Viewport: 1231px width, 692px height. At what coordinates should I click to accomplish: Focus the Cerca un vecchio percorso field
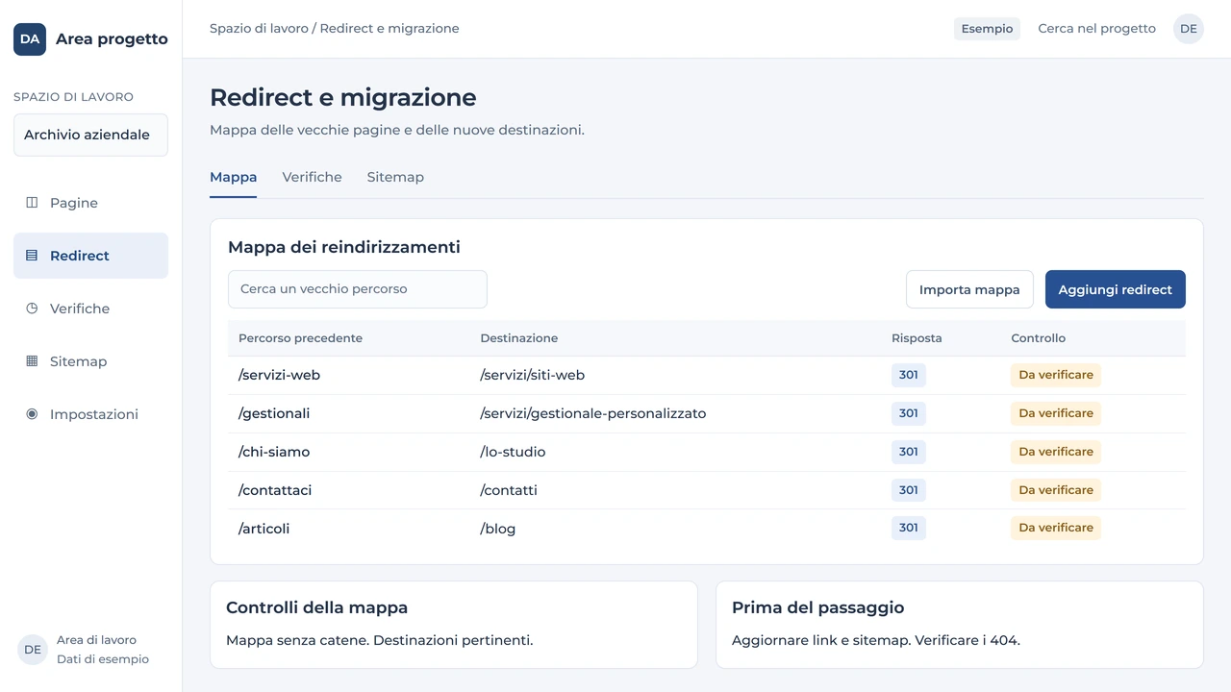(358, 289)
